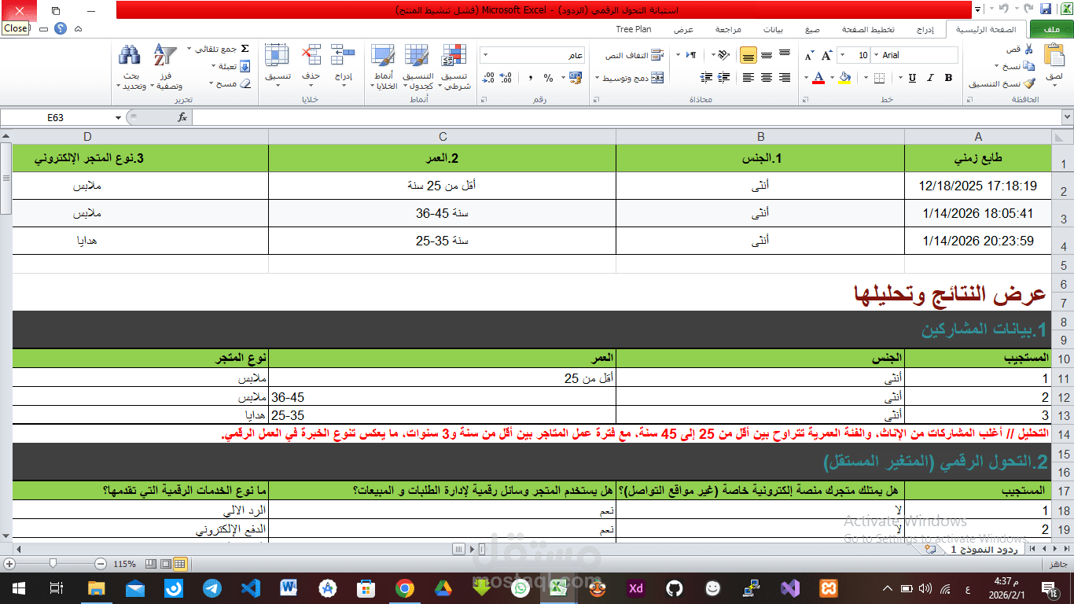Switch to the Insert (إدراج) tab
The height and width of the screenshot is (604, 1074).
(x=926, y=29)
